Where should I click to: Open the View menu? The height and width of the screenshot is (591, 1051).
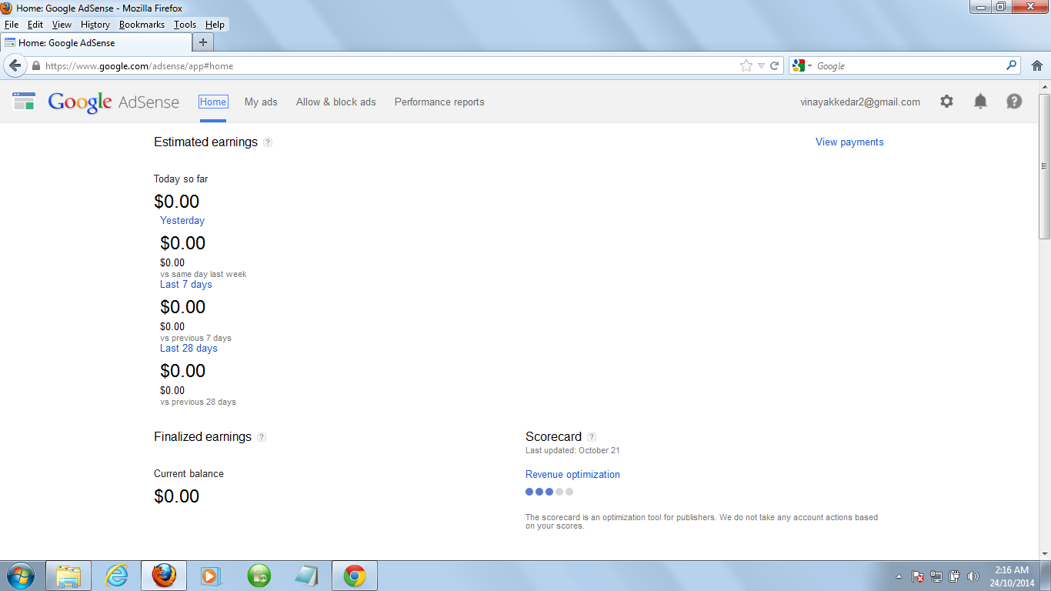click(62, 25)
